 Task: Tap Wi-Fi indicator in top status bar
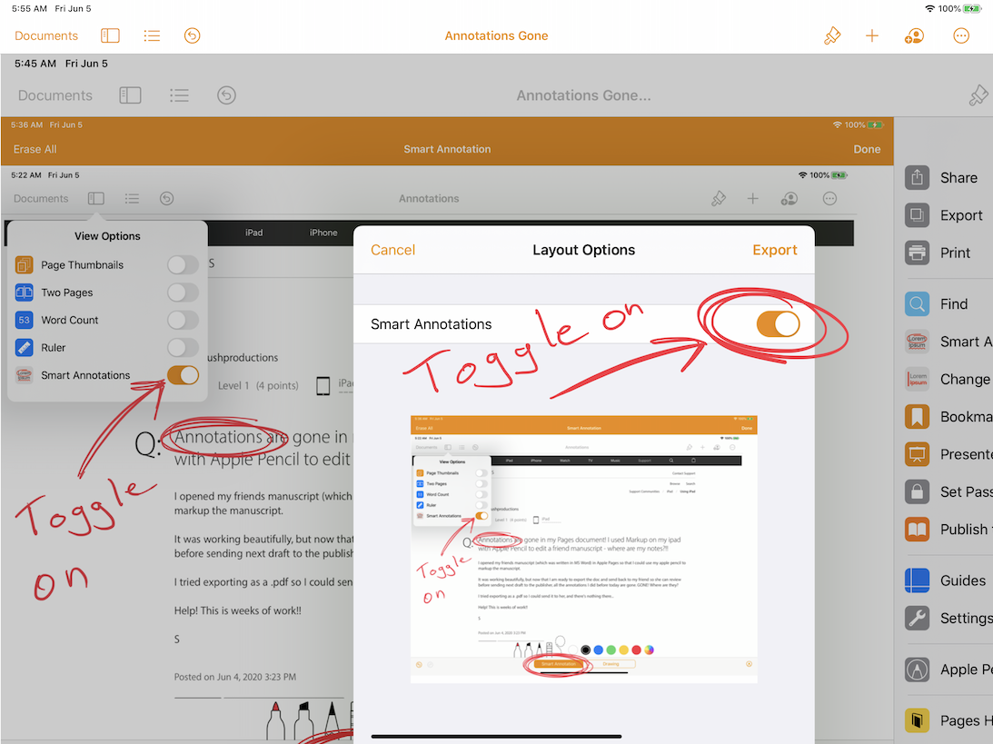tap(929, 8)
